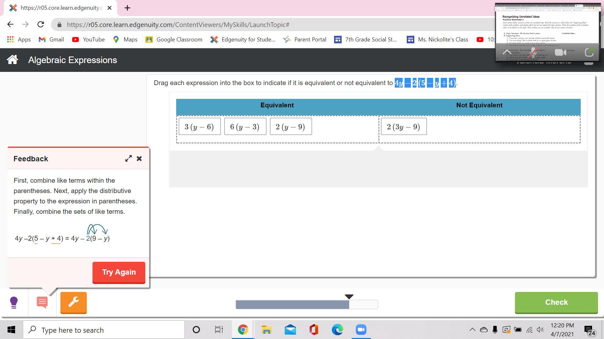Click the progress bar slider
Viewport: 604px width, 339px height.
tap(306, 304)
